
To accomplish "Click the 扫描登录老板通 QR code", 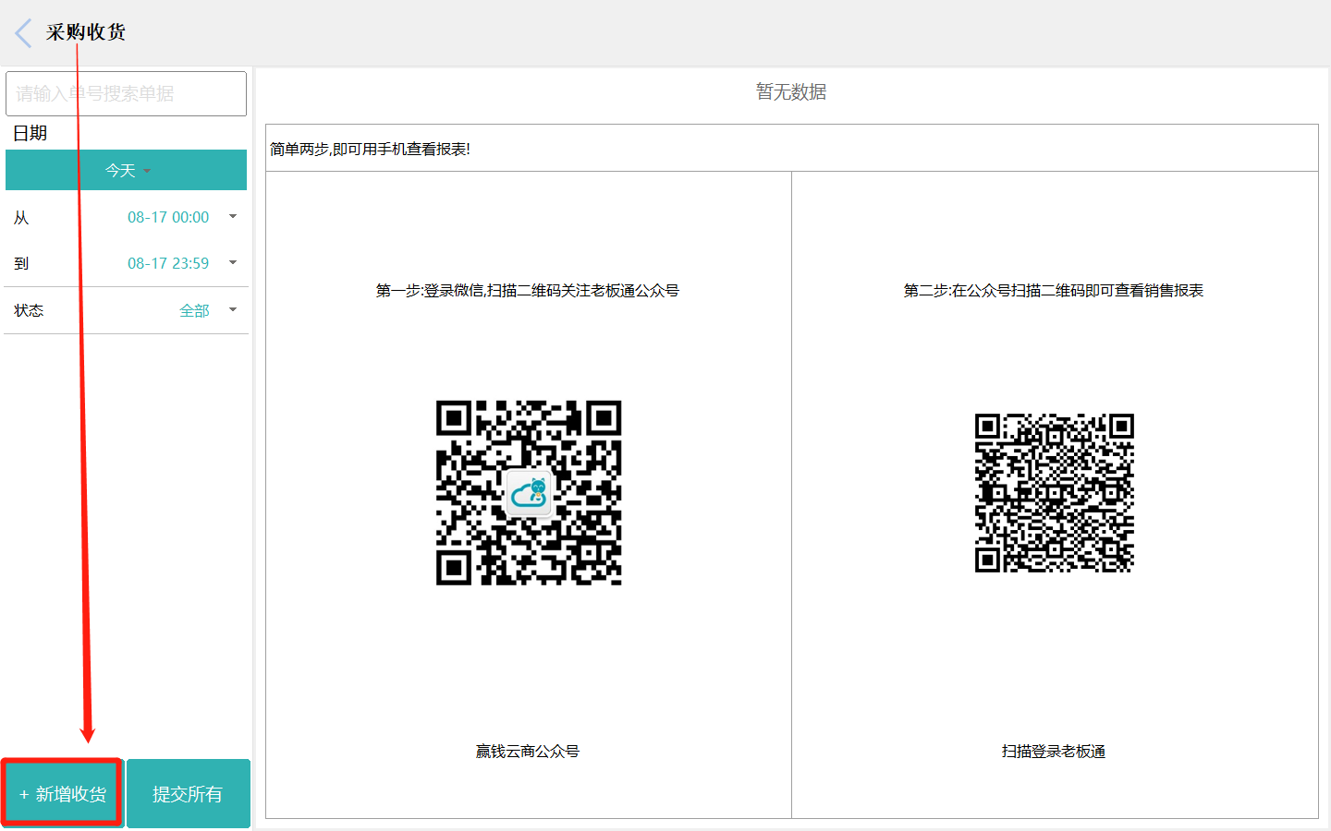I will coord(1055,493).
